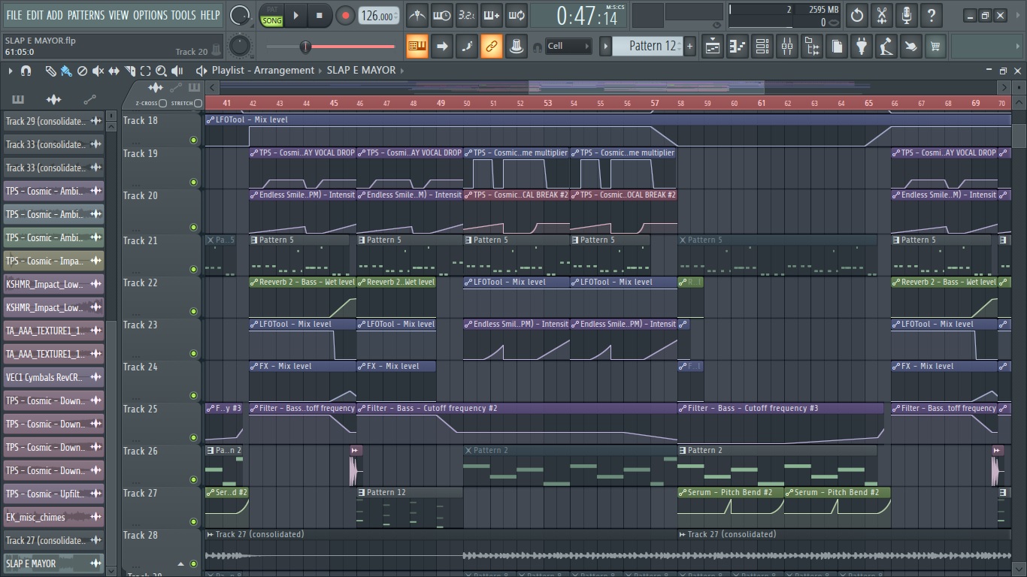Open playlist options menu arrow
This screenshot has height=577, width=1027.
[x=11, y=71]
